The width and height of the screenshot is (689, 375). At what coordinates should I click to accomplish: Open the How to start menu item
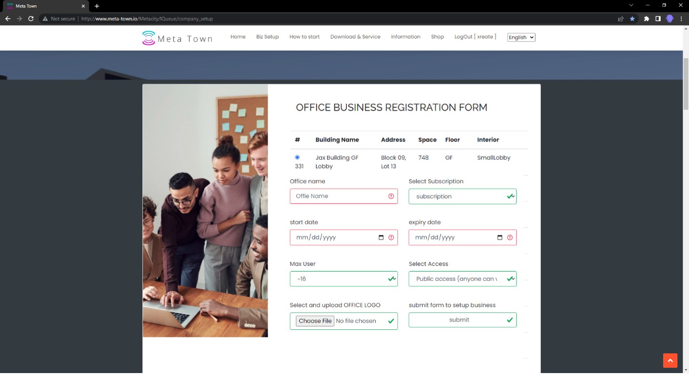click(305, 37)
